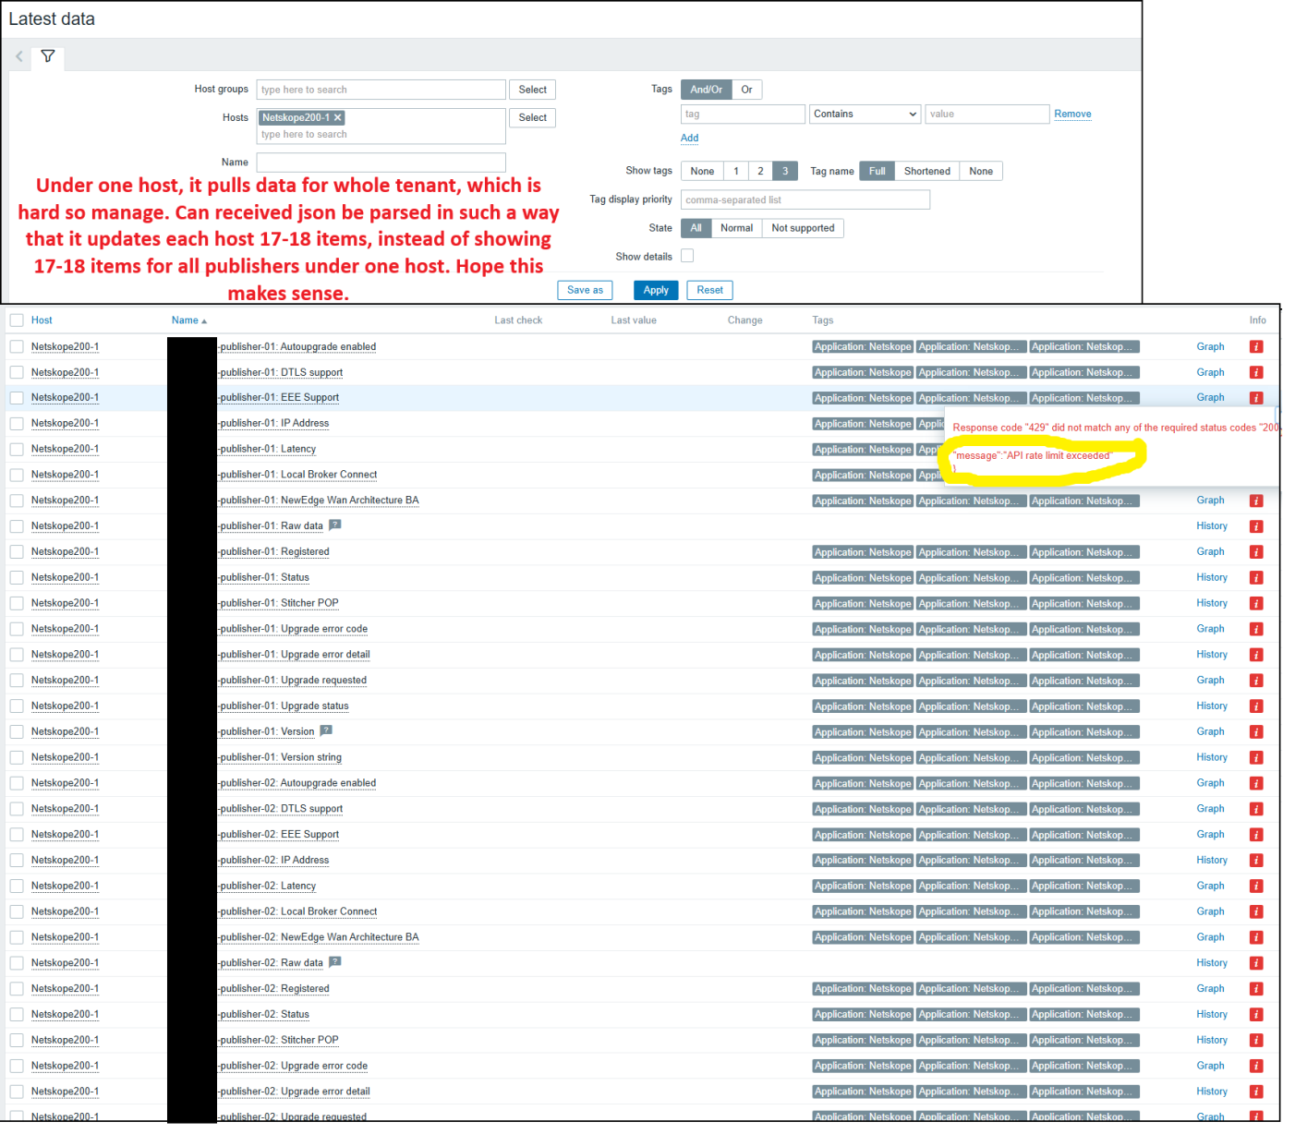Click question mark next to publisher-01 Version
Image resolution: width=1295 pixels, height=1134 pixels.
click(325, 730)
